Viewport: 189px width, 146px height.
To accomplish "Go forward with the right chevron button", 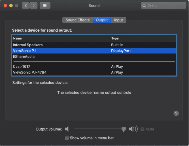I will 34,5.
